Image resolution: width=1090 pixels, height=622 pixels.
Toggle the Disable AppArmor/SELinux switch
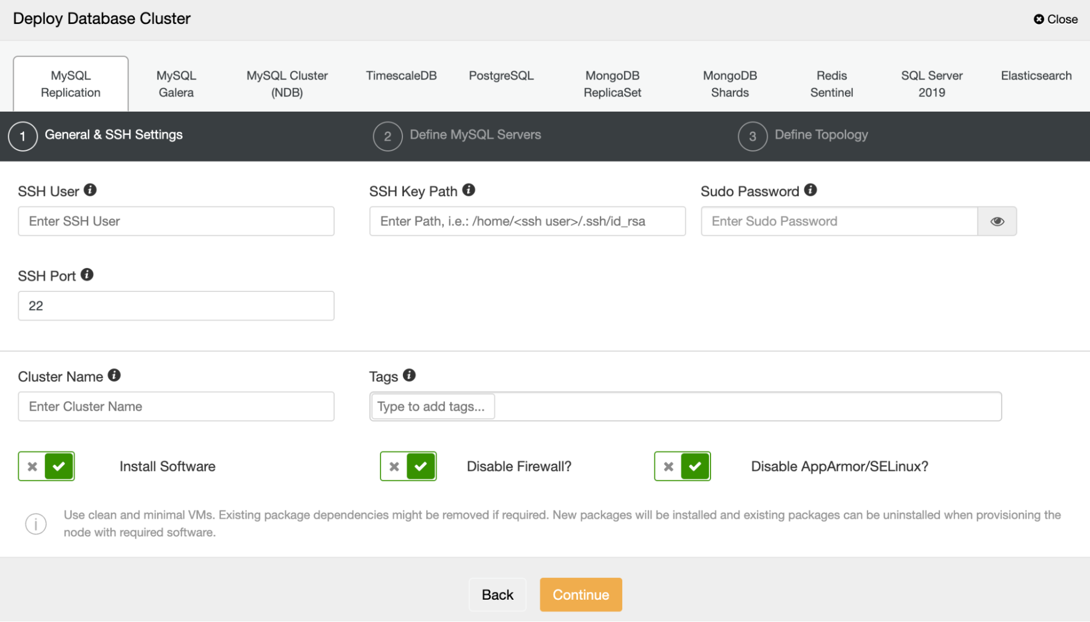tap(683, 466)
